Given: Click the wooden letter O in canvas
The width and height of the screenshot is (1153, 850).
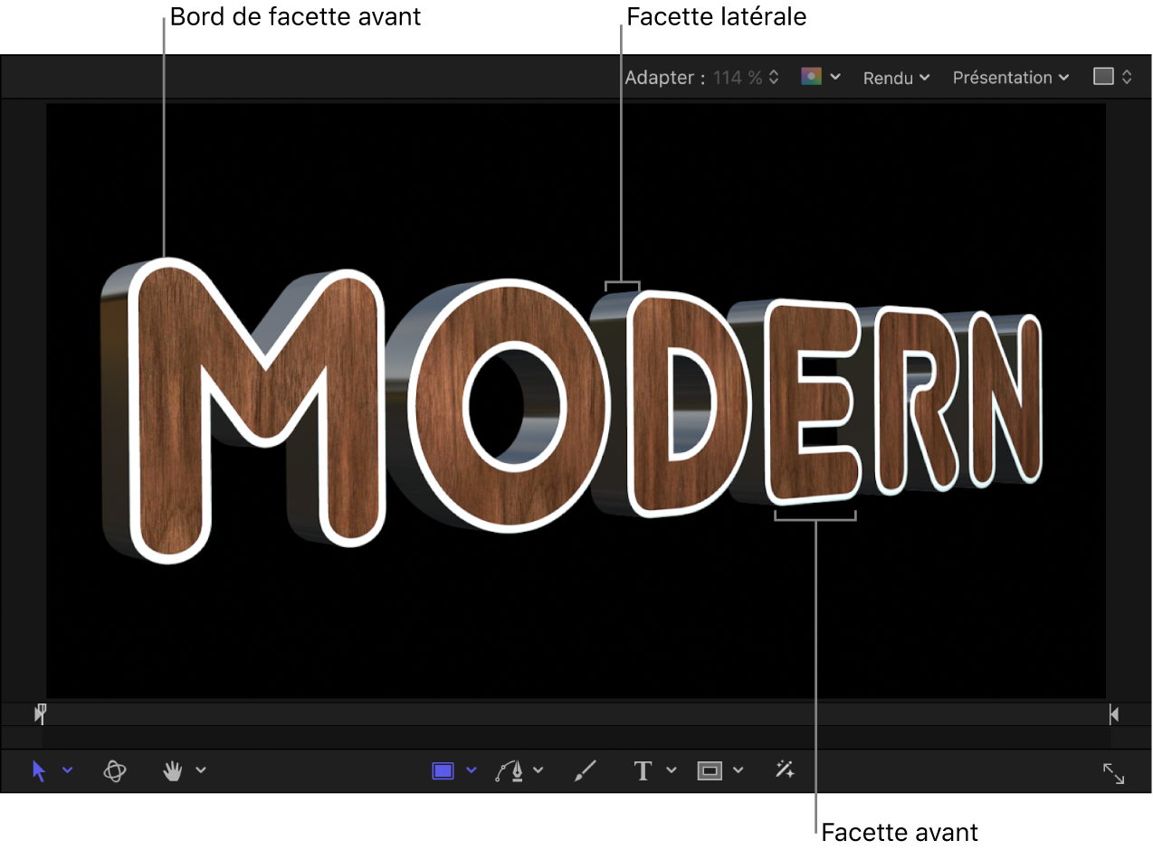Looking at the screenshot, I should tap(437, 407).
